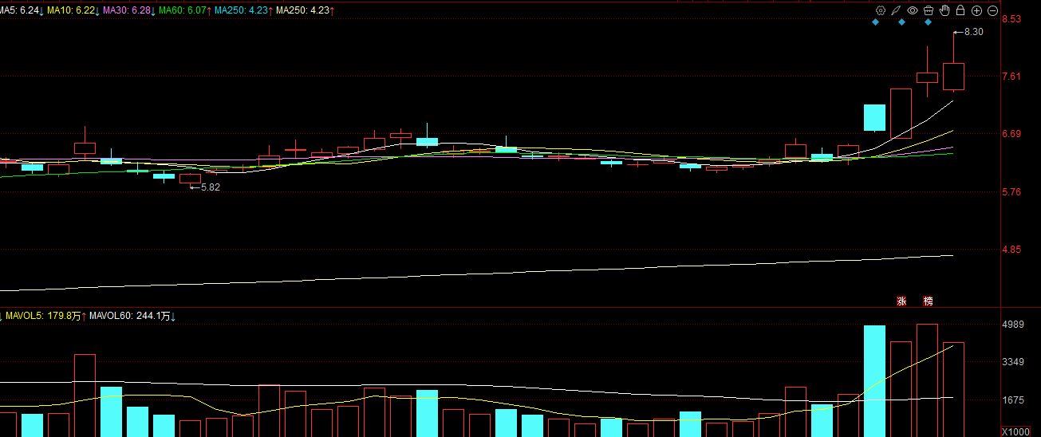Click the 7.61 price axis label

click(1011, 77)
